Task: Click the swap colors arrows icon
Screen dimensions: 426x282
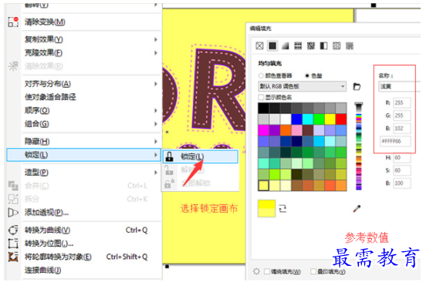Action: point(282,209)
